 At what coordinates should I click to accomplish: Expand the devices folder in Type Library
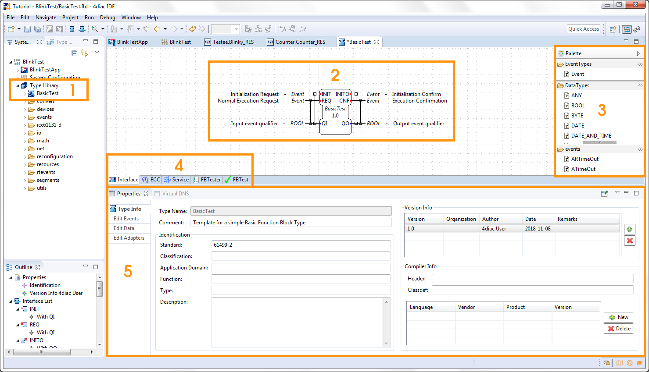coord(25,110)
